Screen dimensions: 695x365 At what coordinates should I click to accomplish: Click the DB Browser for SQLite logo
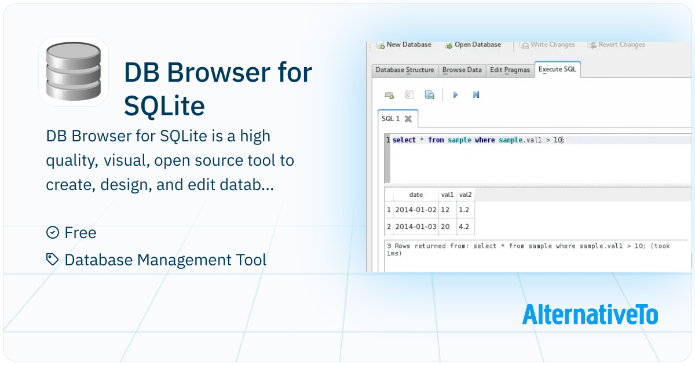pyautogui.click(x=74, y=71)
